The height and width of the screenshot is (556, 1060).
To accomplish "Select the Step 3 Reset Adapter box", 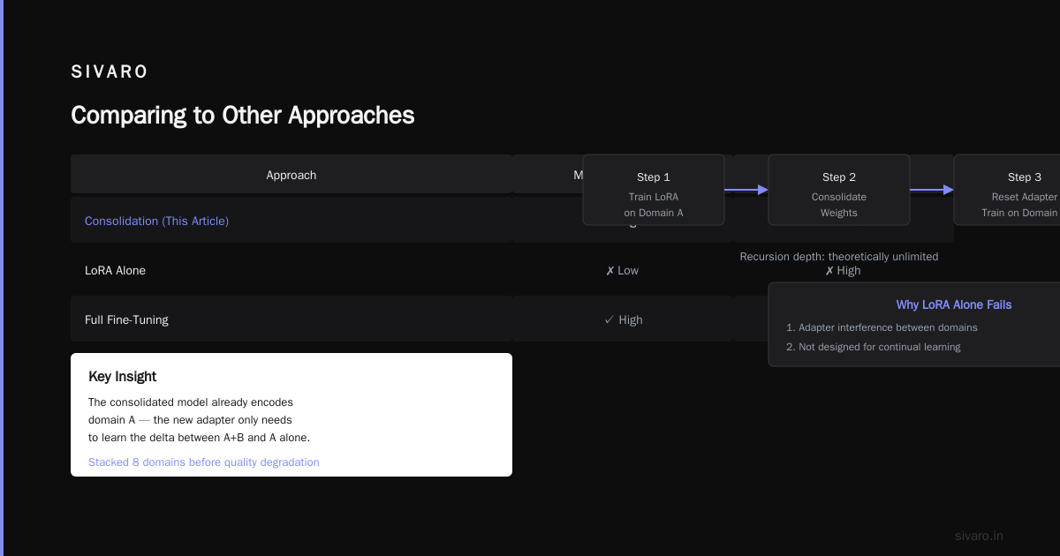I will tap(1007, 190).
